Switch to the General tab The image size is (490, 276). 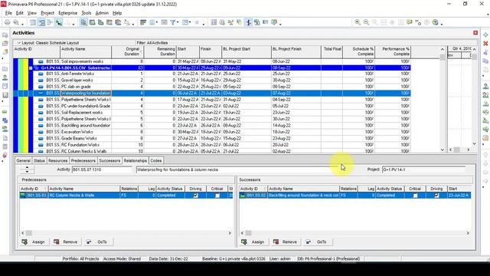pos(24,160)
